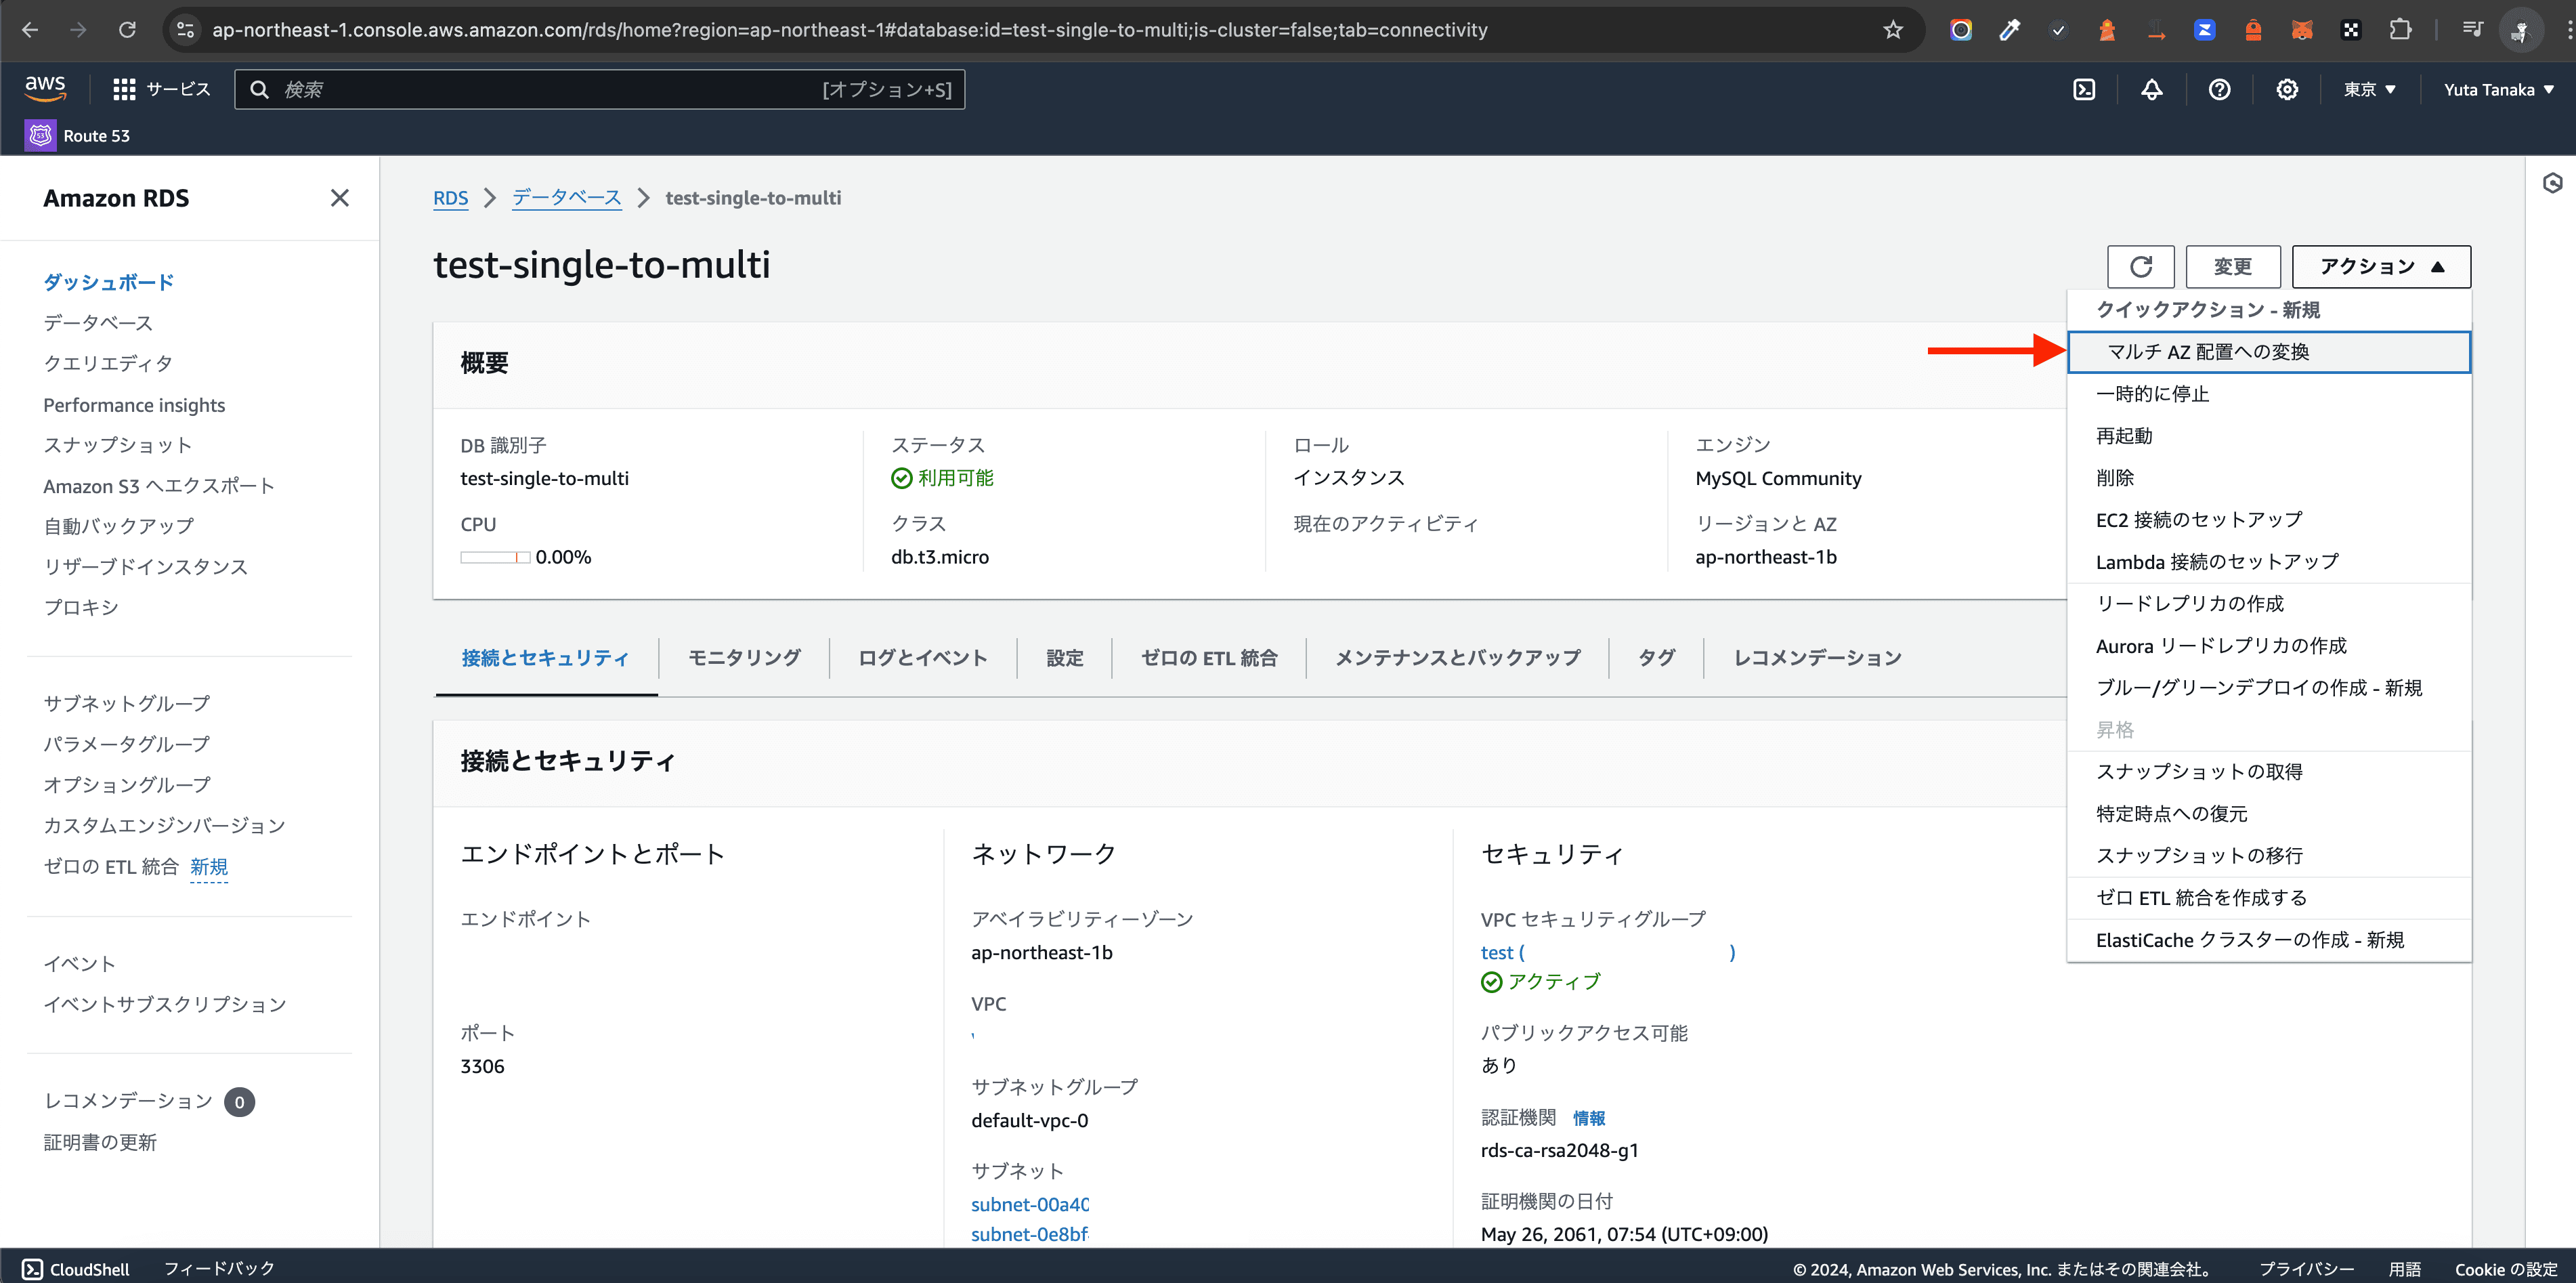Open スナップショット in the sidebar
Viewport: 2576px width, 1283px height.
coord(117,445)
